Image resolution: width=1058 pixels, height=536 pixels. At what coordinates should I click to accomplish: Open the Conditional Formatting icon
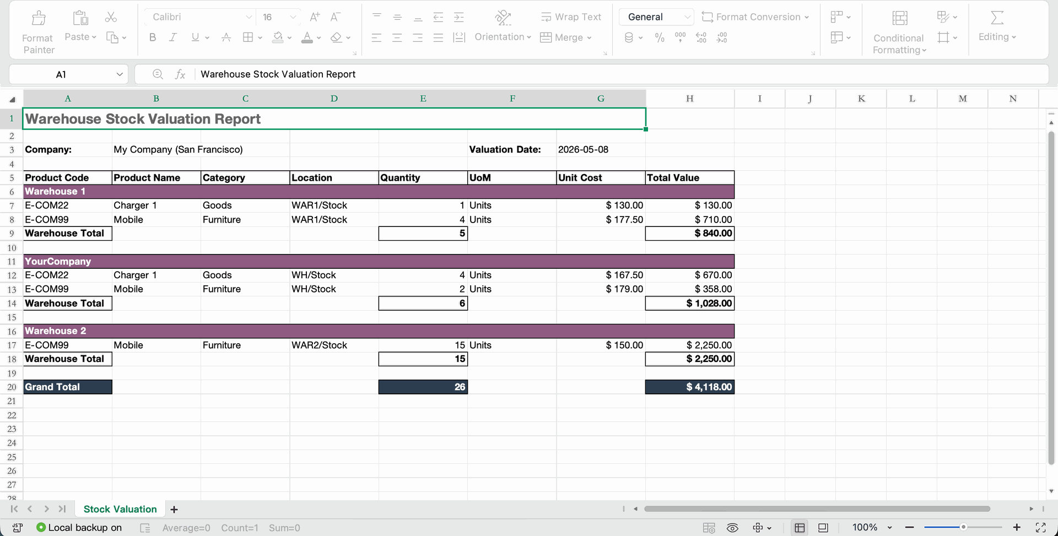900,18
